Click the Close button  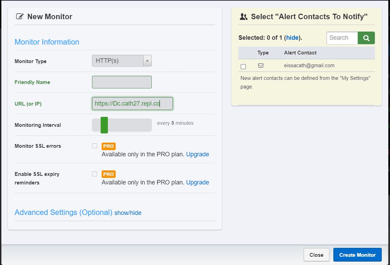pyautogui.click(x=316, y=255)
